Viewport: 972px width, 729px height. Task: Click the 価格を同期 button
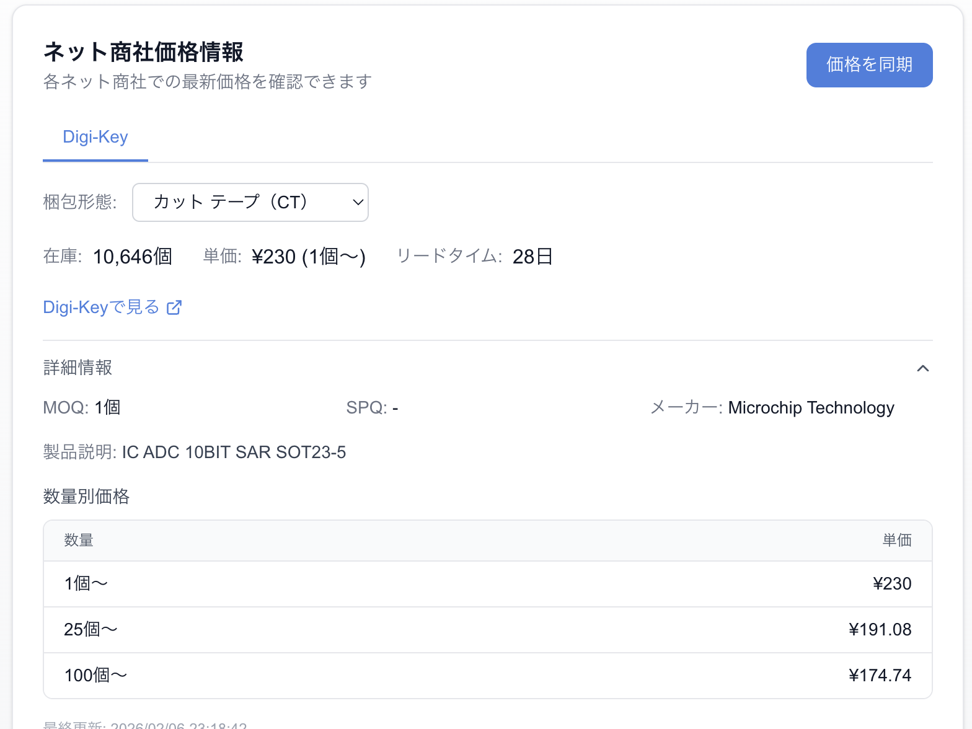tap(869, 65)
